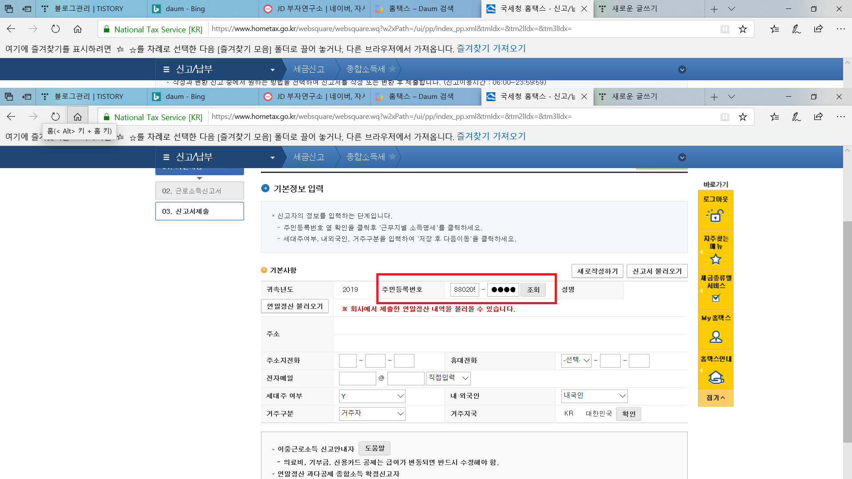Expand the 세대주 여부 dropdown
The height and width of the screenshot is (479, 852).
(x=372, y=396)
